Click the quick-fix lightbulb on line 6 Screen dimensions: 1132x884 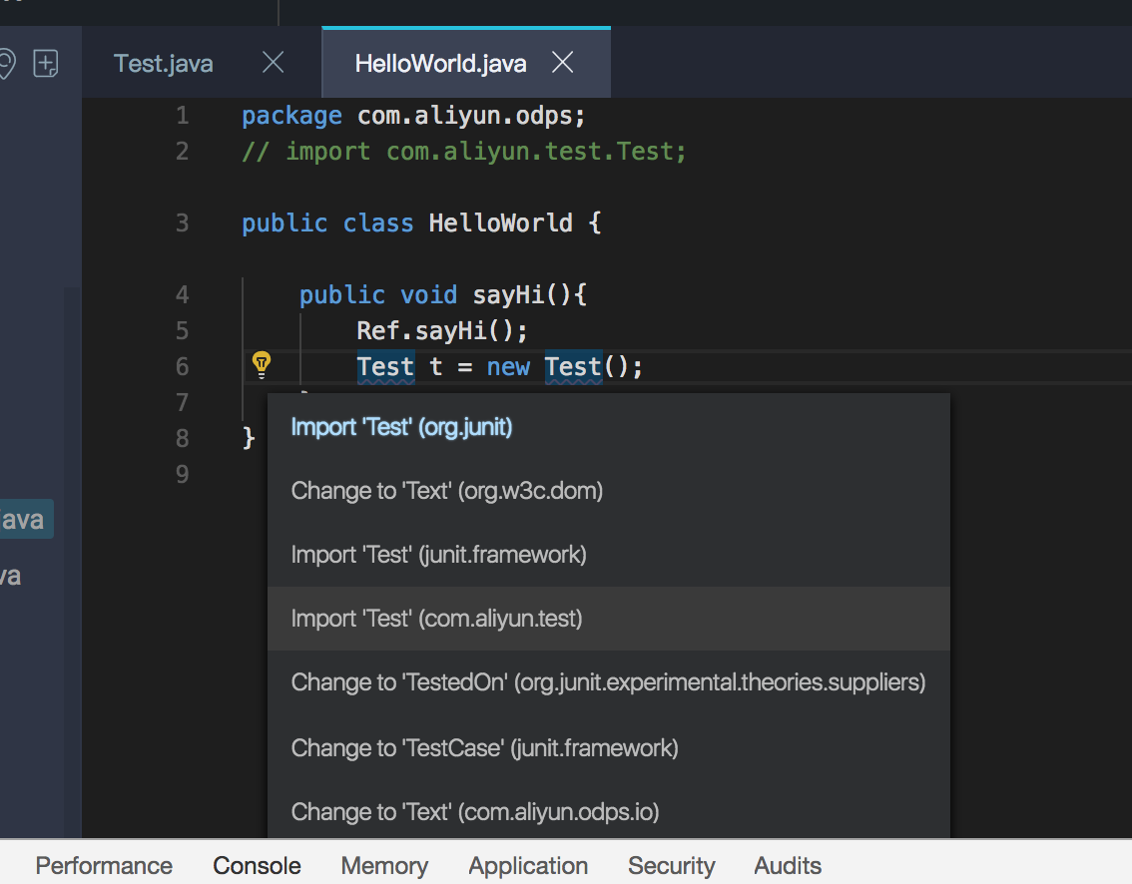pos(261,364)
